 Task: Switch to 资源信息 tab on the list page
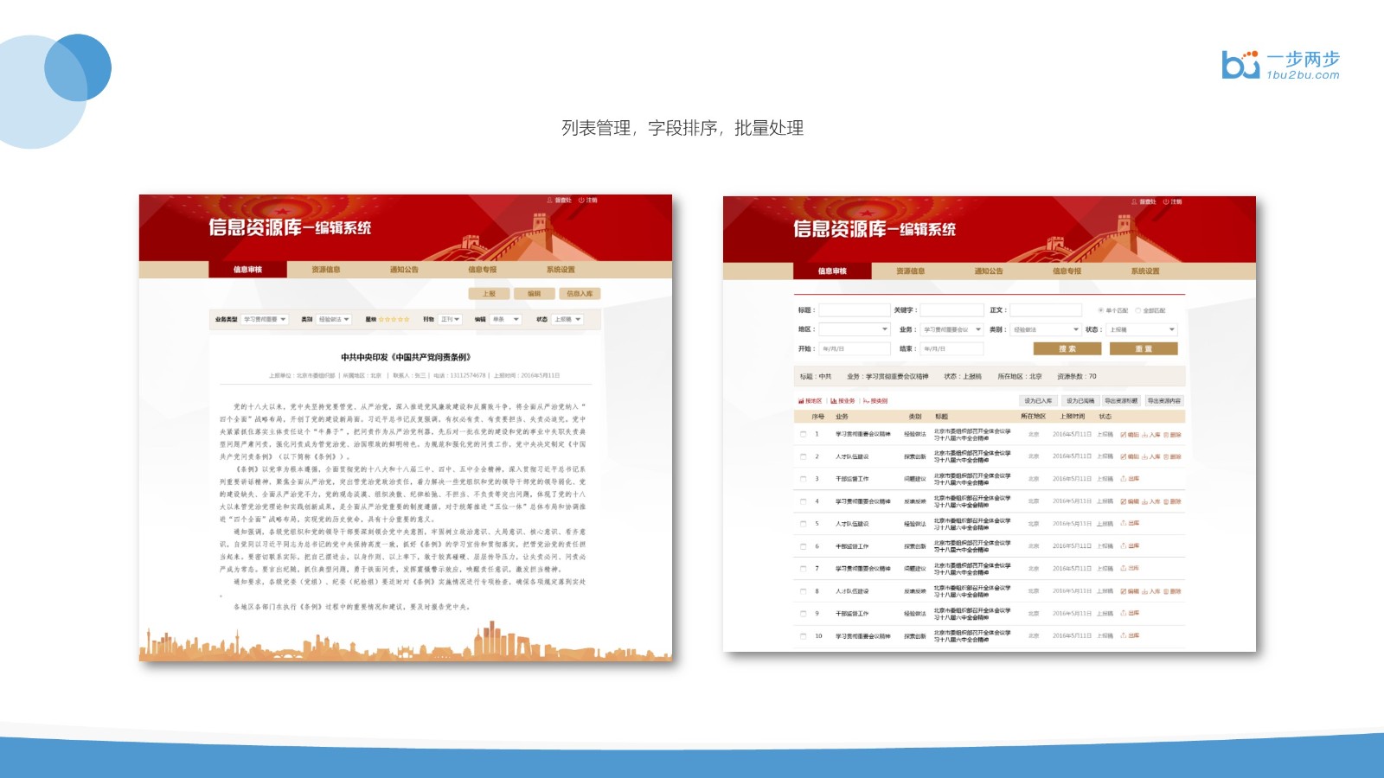point(911,271)
